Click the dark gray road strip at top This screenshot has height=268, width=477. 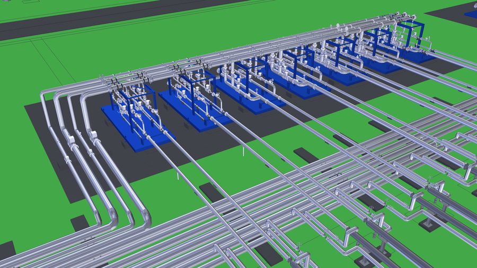pyautogui.click(x=106, y=20)
